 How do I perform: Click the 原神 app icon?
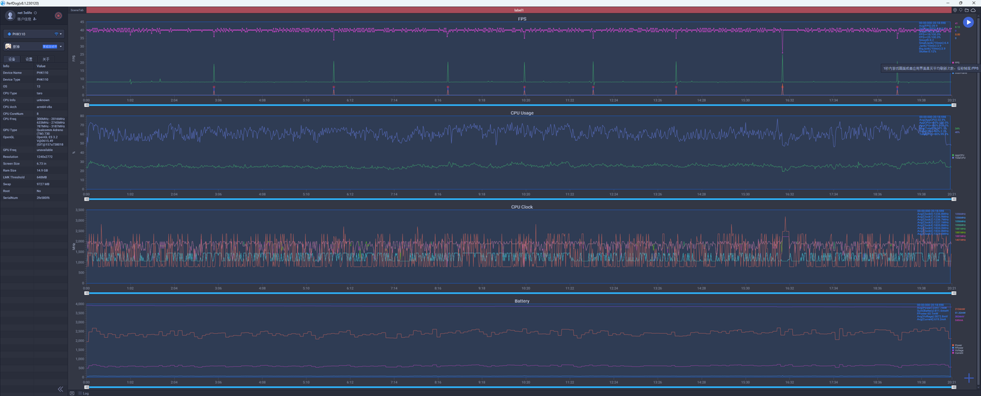pos(8,47)
